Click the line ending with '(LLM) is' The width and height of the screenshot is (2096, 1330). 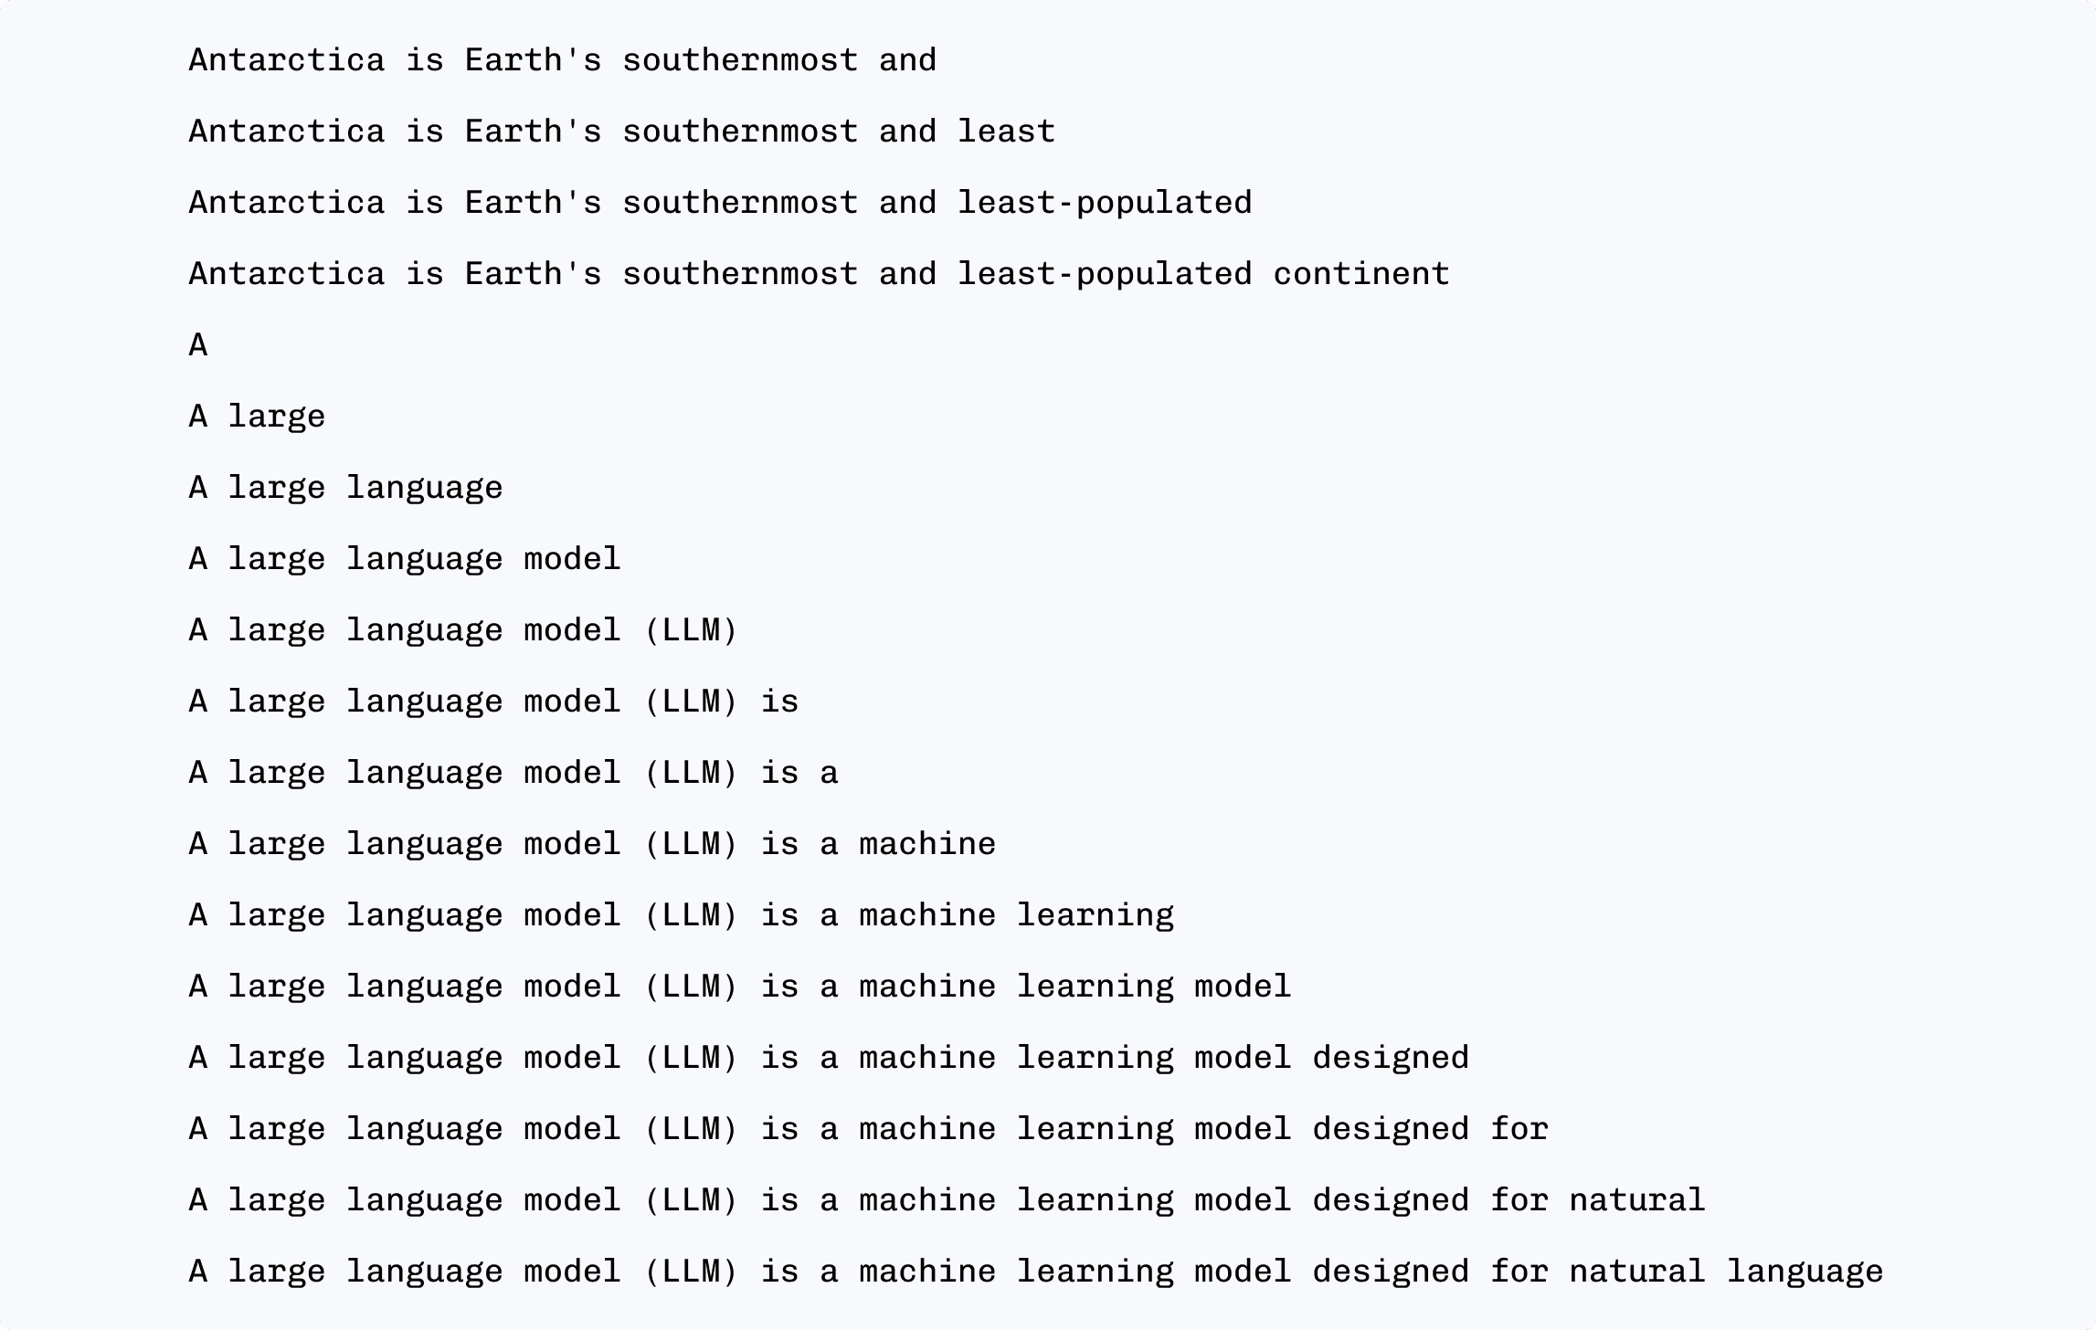tap(493, 702)
